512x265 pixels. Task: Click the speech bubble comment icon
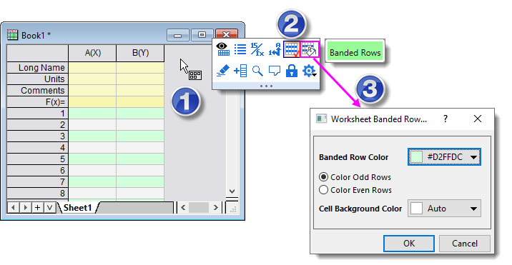pyautogui.click(x=275, y=71)
